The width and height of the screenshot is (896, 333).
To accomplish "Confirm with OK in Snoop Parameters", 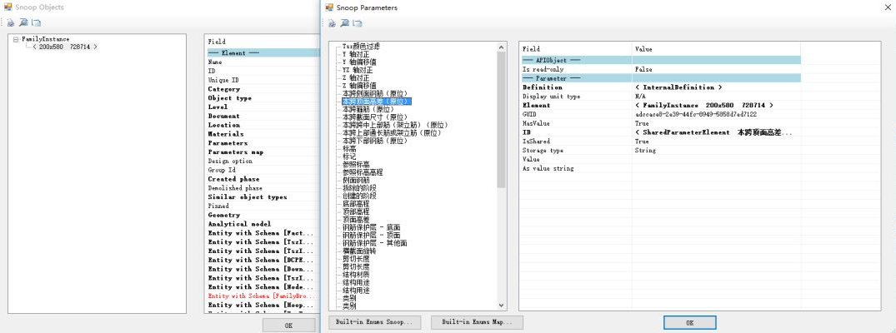I will [x=690, y=323].
